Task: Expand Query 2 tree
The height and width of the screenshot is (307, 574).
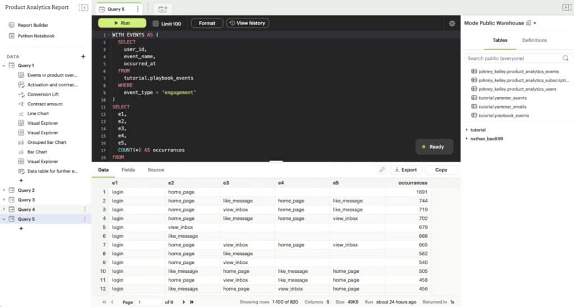Action: tap(4, 191)
